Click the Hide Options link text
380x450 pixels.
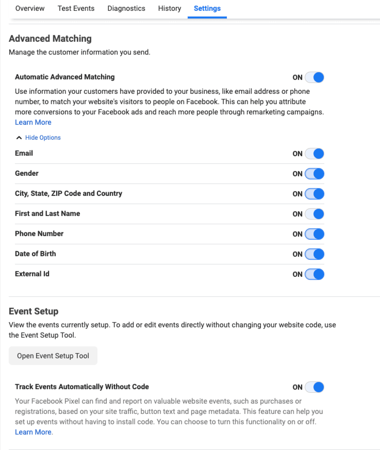(43, 138)
